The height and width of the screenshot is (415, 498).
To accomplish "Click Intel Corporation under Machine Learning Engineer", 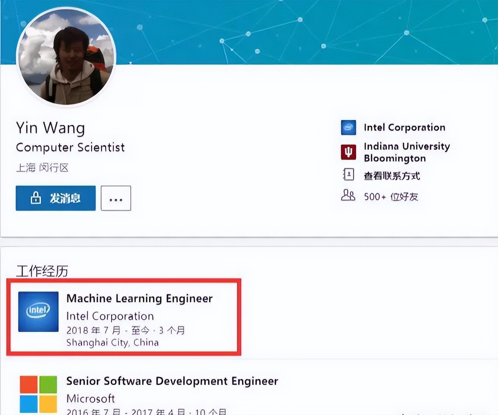I will pos(110,316).
